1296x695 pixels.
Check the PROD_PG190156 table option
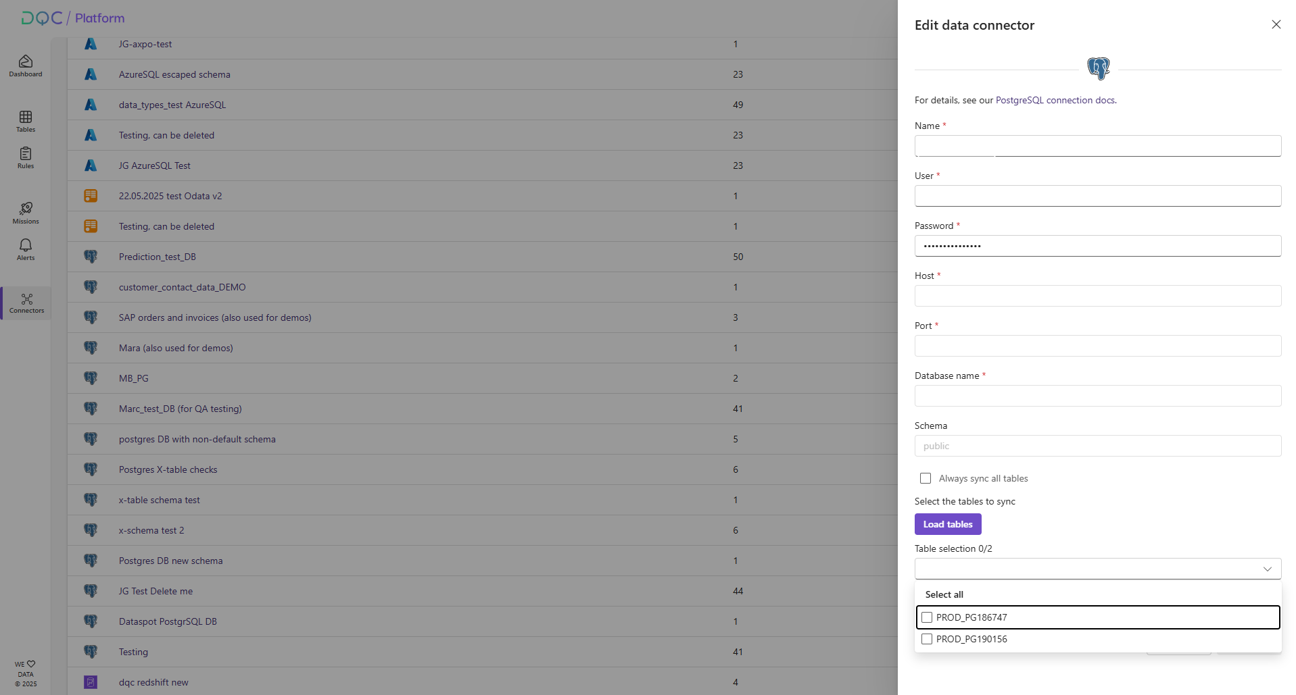tap(927, 639)
